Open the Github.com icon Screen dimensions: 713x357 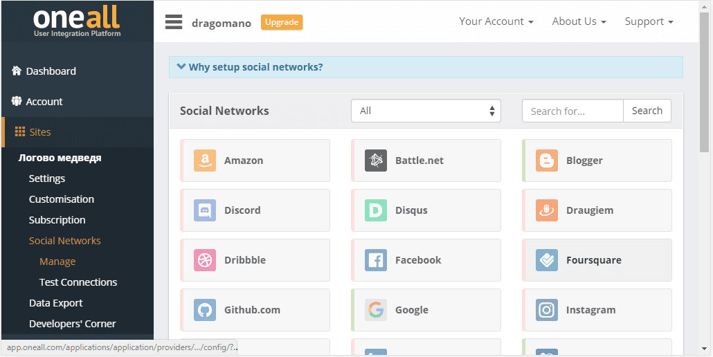[x=205, y=310]
